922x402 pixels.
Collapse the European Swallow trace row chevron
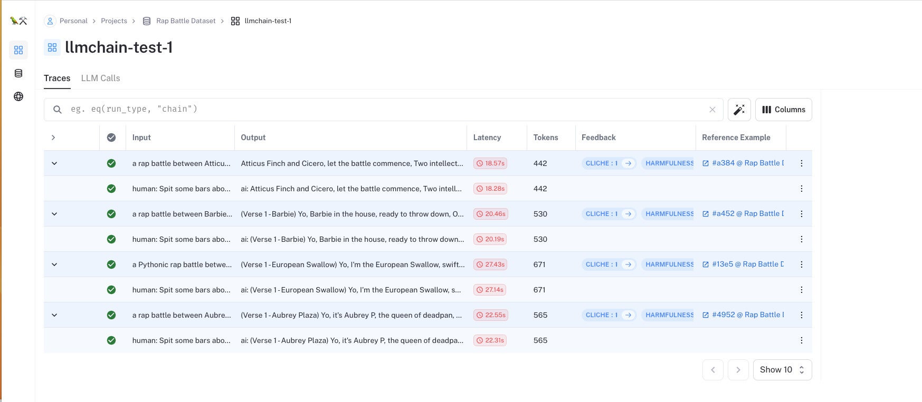click(54, 264)
